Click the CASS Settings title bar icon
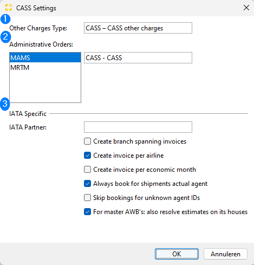The height and width of the screenshot is (265, 254). [x=9, y=8]
